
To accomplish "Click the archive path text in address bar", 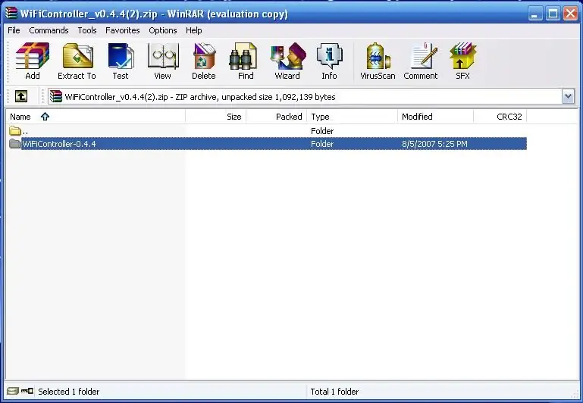I will click(200, 97).
